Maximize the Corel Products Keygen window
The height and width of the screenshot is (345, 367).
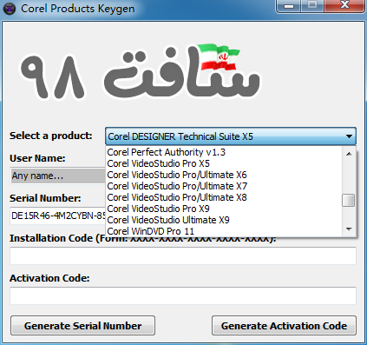click(312, 6)
